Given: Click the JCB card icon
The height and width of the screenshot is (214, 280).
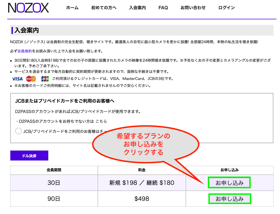Looking at the screenshot, I should coord(45,79).
